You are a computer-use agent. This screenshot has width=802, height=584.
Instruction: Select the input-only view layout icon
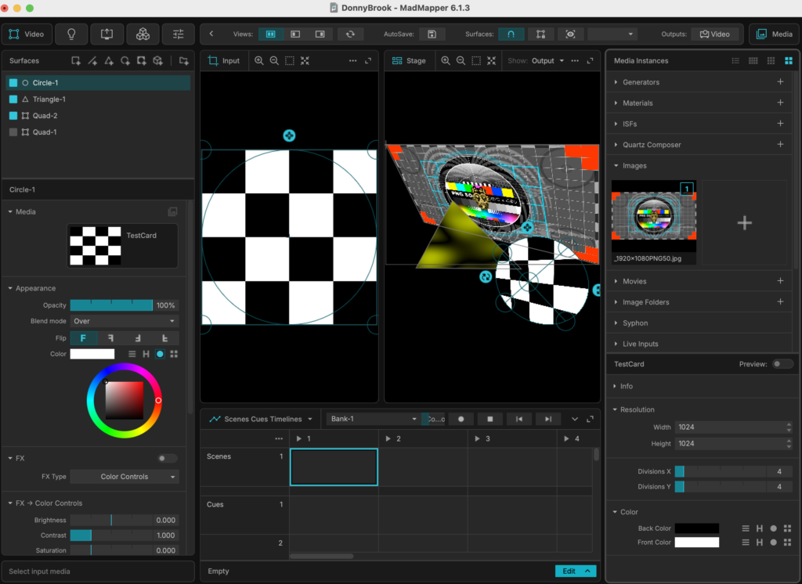point(295,34)
